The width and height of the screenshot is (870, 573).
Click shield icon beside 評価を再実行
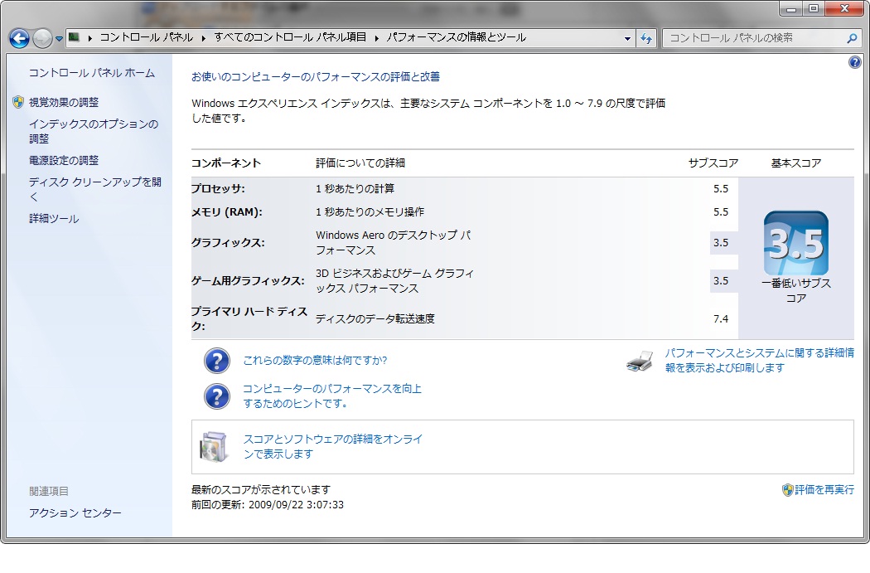[x=787, y=490]
